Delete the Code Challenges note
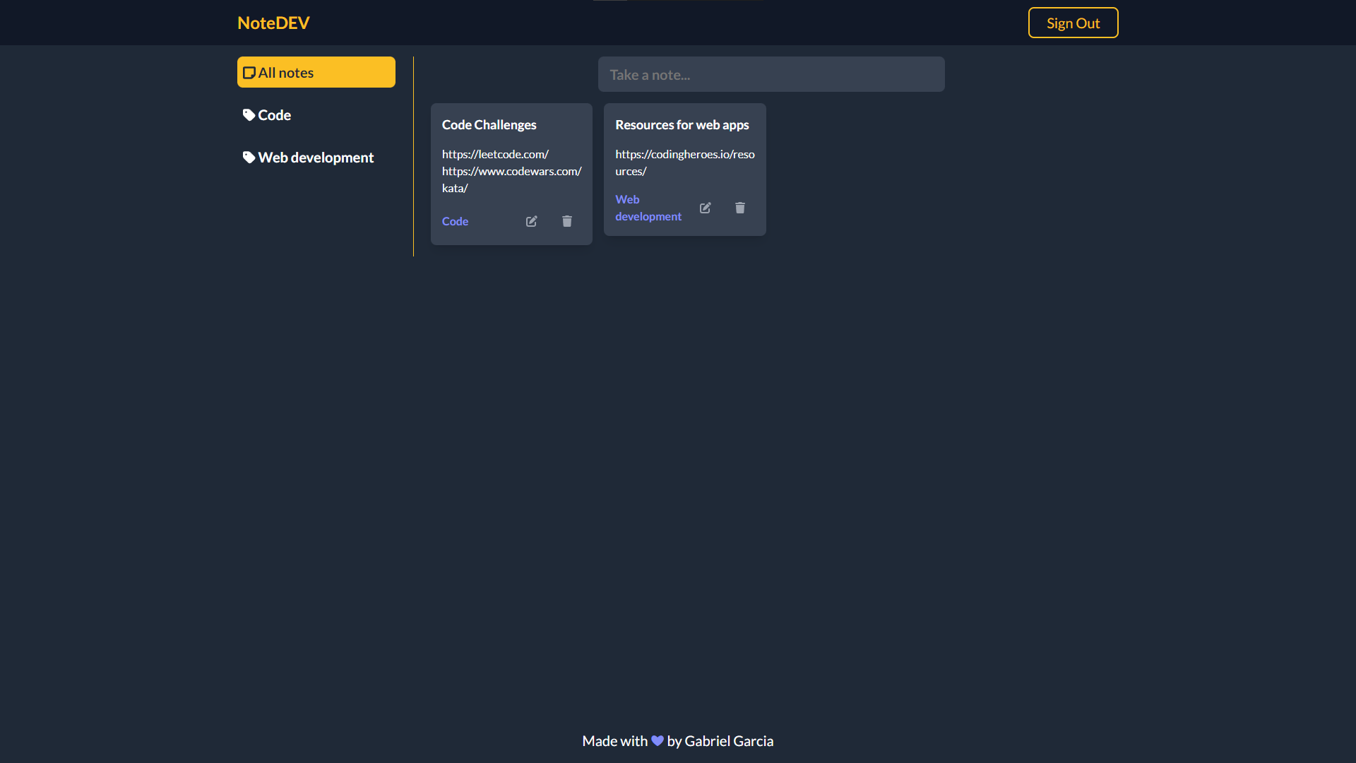This screenshot has height=763, width=1356. (x=566, y=221)
